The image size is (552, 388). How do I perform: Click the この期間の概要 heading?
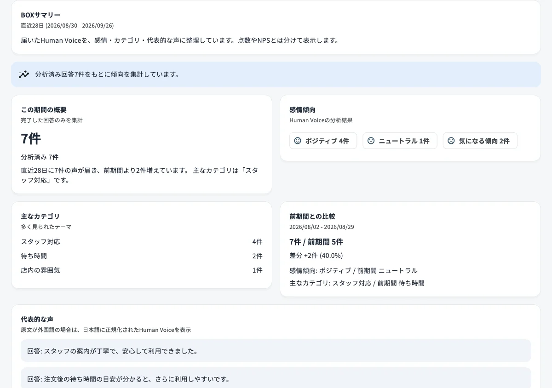click(44, 110)
